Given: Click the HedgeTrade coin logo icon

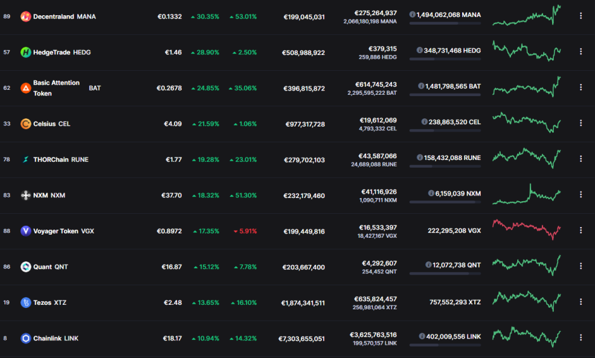Looking at the screenshot, I should pyautogui.click(x=25, y=52).
